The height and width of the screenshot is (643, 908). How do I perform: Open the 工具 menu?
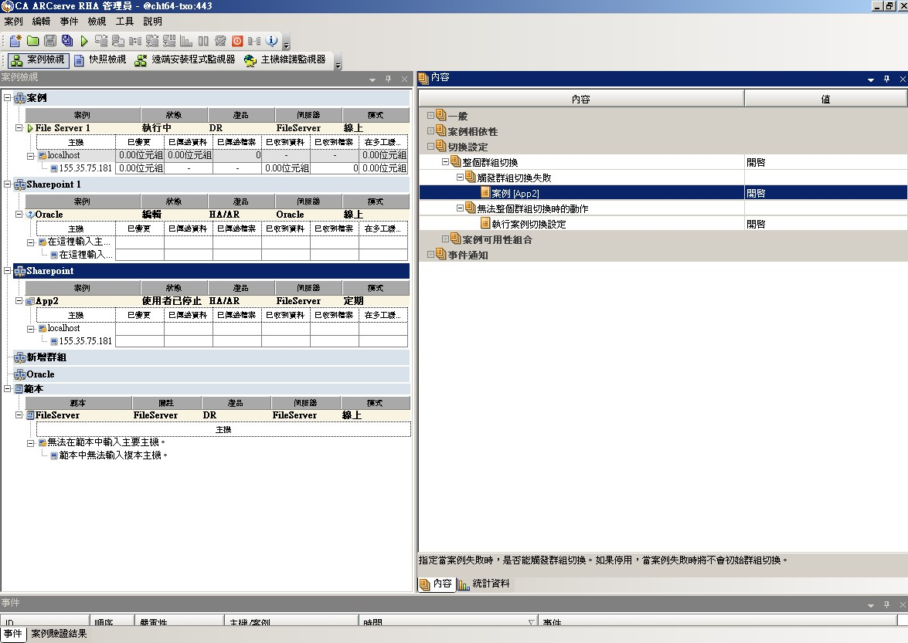[124, 22]
